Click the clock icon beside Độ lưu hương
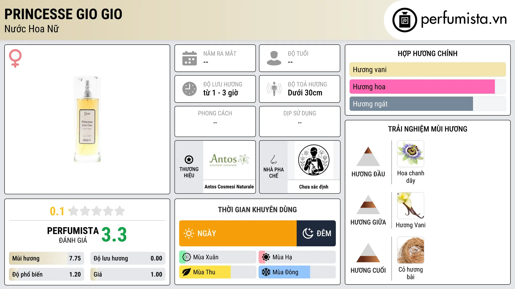Image resolution: width=515 pixels, height=289 pixels. pyautogui.click(x=190, y=89)
